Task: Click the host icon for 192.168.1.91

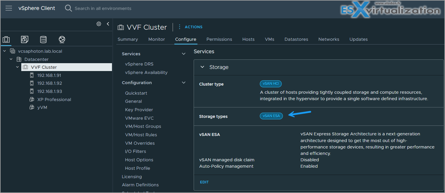Action: pos(32,75)
